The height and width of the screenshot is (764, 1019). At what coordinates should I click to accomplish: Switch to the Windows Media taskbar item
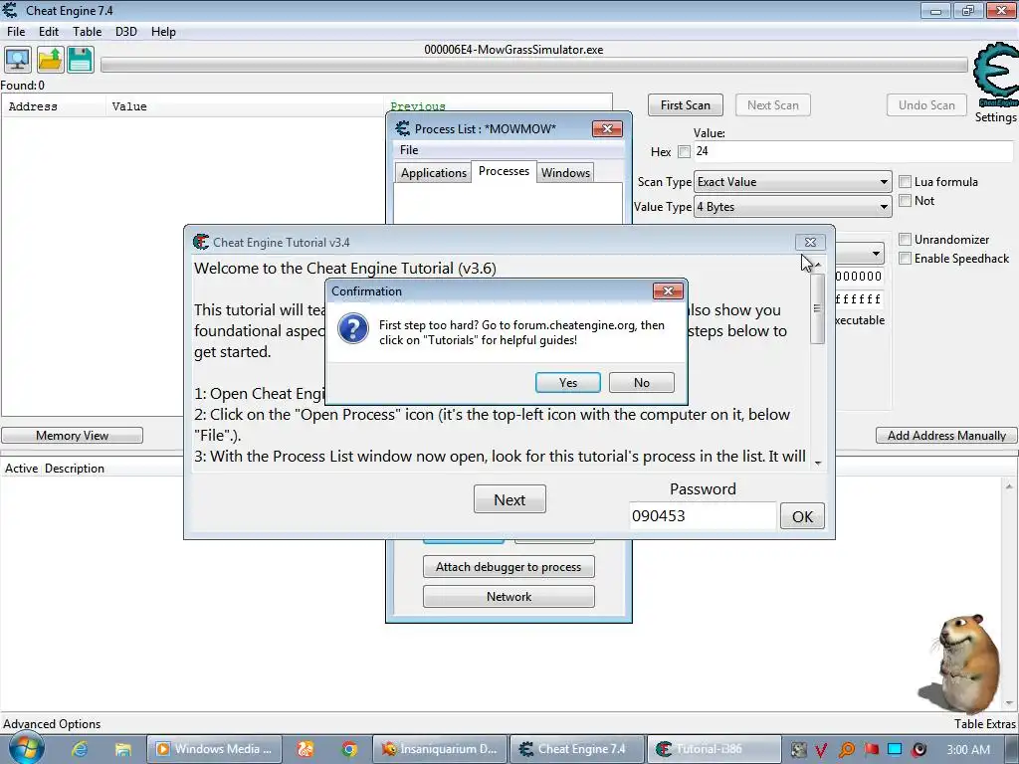click(215, 749)
